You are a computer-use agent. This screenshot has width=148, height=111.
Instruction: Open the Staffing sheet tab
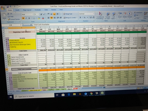[x=51, y=90]
